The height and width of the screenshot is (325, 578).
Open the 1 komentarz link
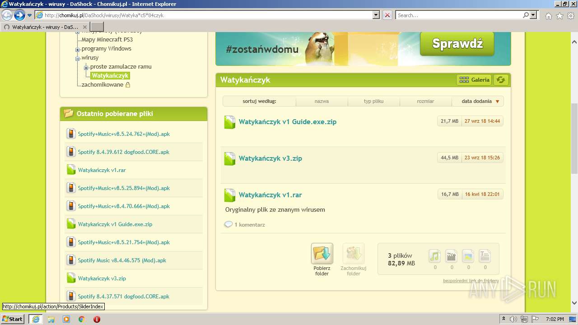coord(249,224)
